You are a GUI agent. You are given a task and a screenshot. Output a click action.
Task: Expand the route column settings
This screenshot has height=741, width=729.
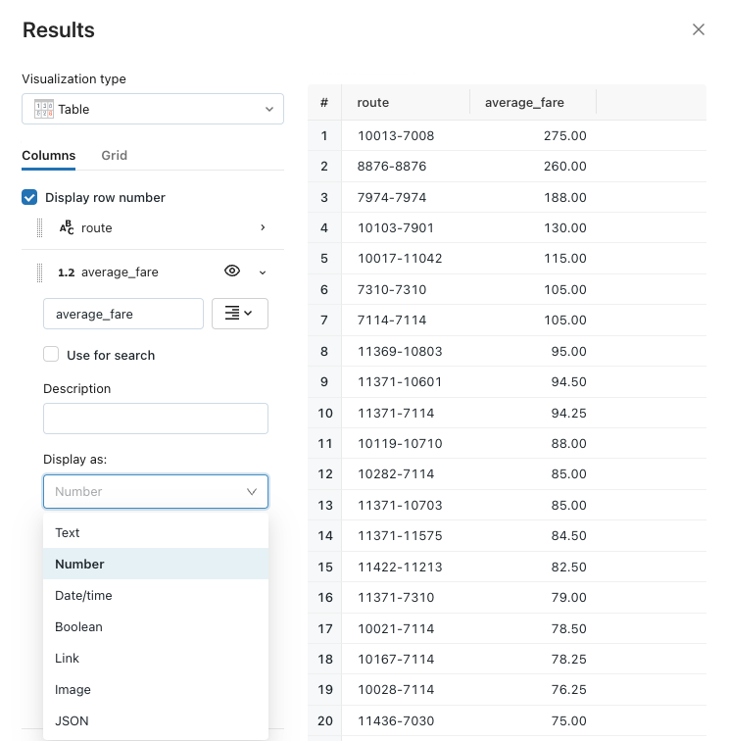click(x=263, y=227)
